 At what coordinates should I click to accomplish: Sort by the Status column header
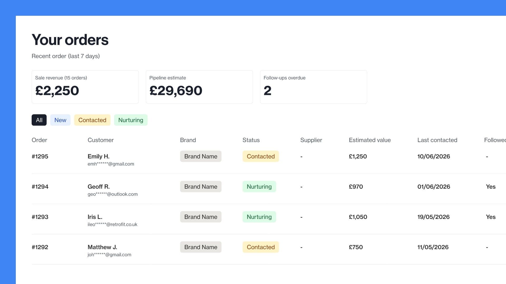(x=251, y=140)
